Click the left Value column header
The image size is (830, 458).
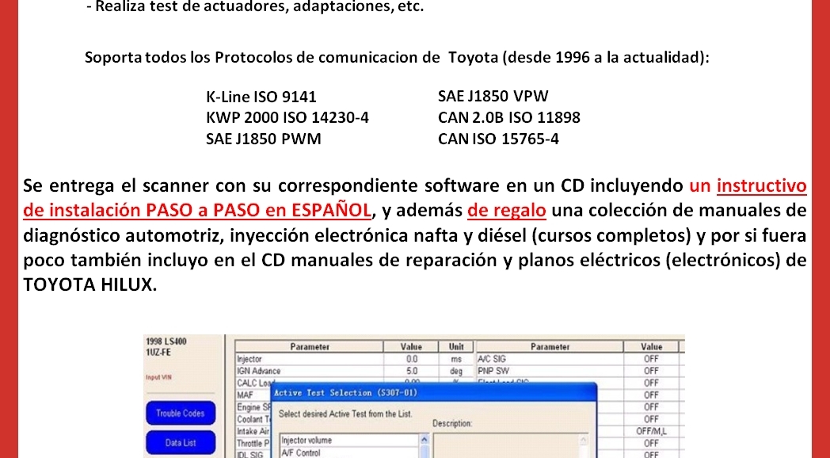pyautogui.click(x=411, y=347)
